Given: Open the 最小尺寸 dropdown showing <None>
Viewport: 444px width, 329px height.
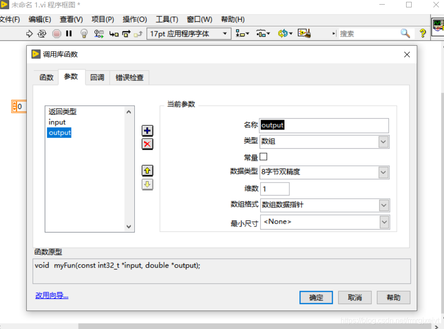Looking at the screenshot, I should tap(325, 222).
